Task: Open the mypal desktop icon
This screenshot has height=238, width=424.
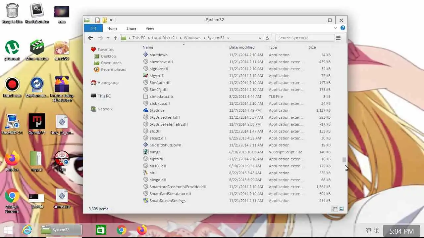Action: 37,161
